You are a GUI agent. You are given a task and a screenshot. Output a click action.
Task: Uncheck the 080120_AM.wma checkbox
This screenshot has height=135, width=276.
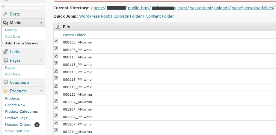56,93
